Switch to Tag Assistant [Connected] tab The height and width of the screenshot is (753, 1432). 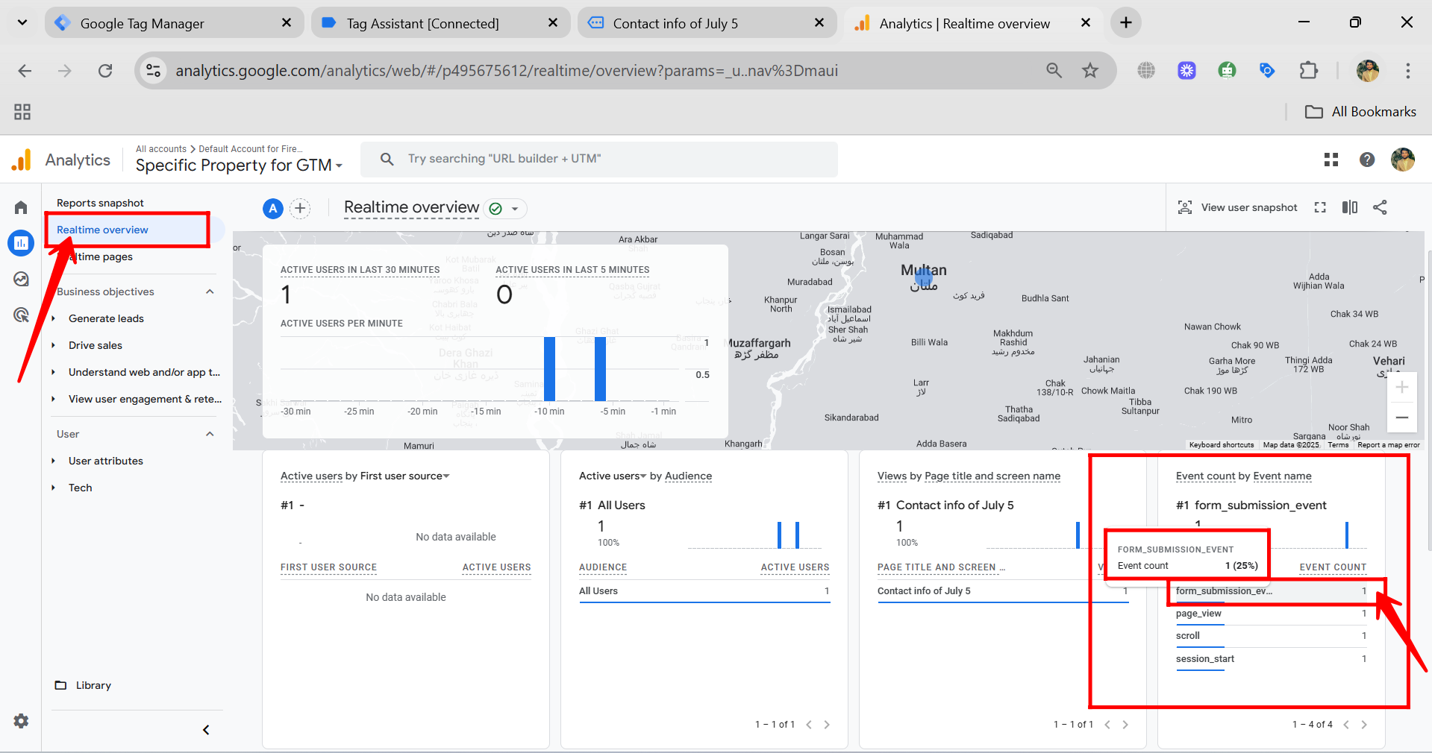(440, 23)
